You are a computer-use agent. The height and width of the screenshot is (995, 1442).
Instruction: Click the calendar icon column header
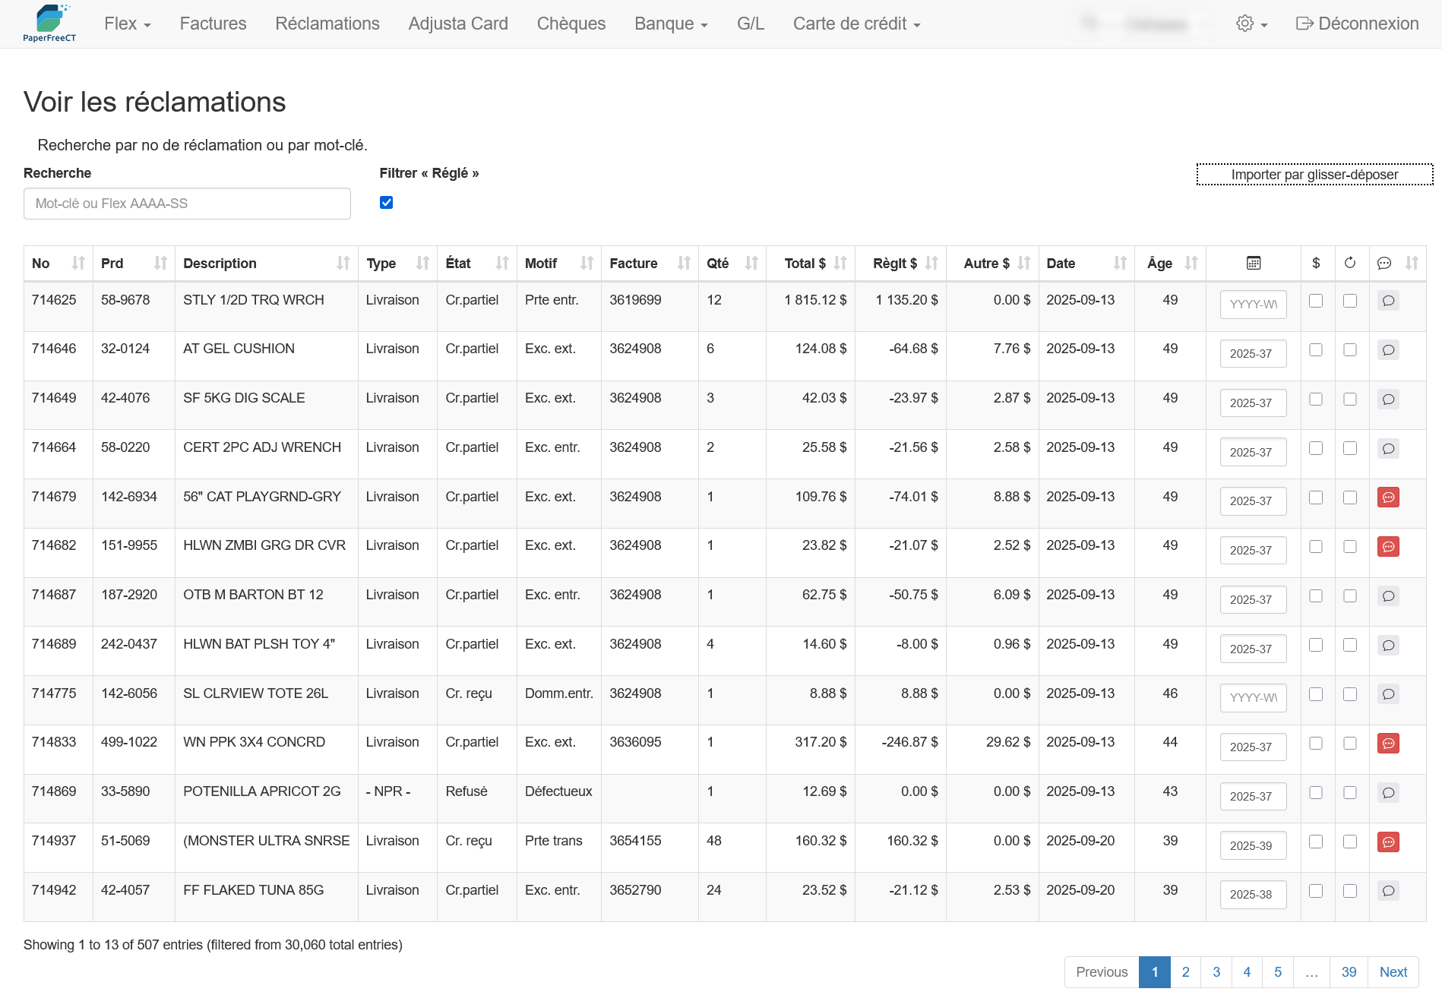tap(1253, 263)
